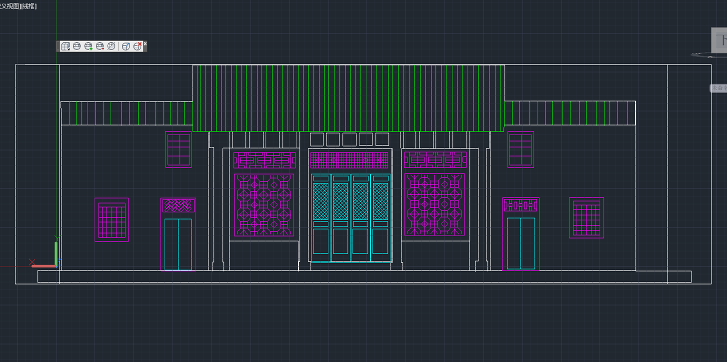Click the sphere icon with red X
Image resolution: width=727 pixels, height=362 pixels.
[137, 46]
